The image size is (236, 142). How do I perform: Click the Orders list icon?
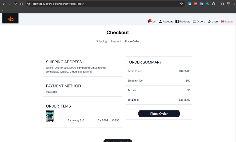[194, 22]
